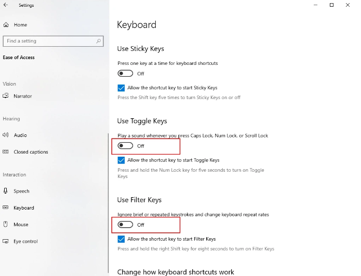Uncheck the Sticky Keys shortcut checkbox
This screenshot has height=276, width=361.
click(x=121, y=88)
